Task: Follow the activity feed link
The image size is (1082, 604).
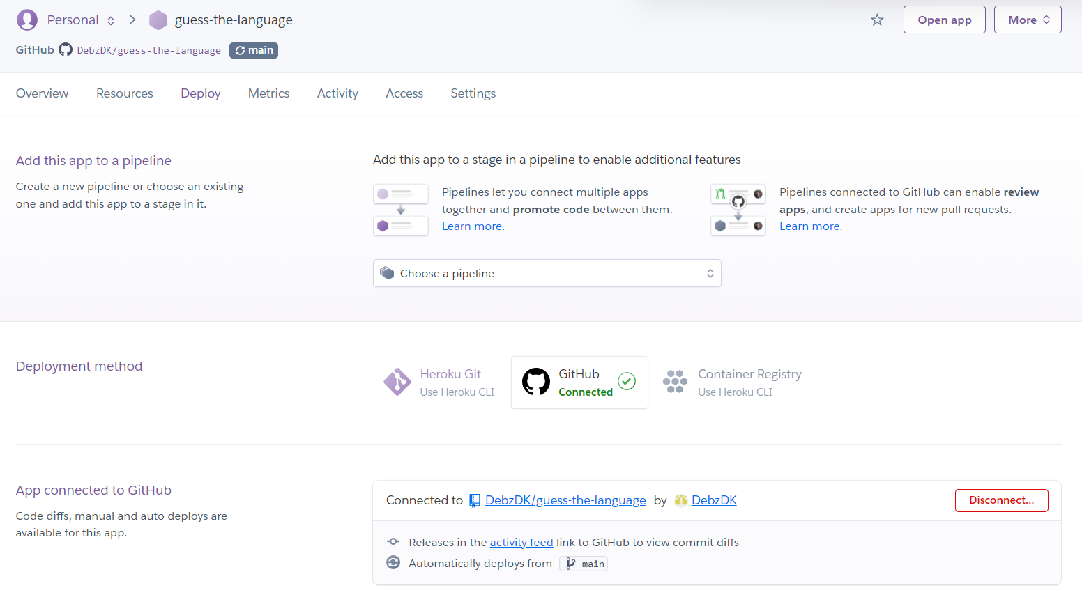Action: tap(521, 542)
